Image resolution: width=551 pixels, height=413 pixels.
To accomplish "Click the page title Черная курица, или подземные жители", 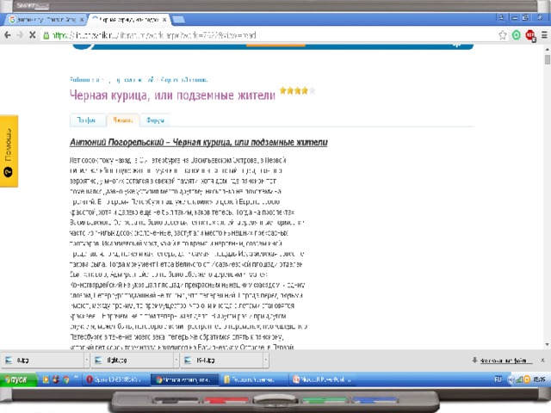I will [172, 95].
